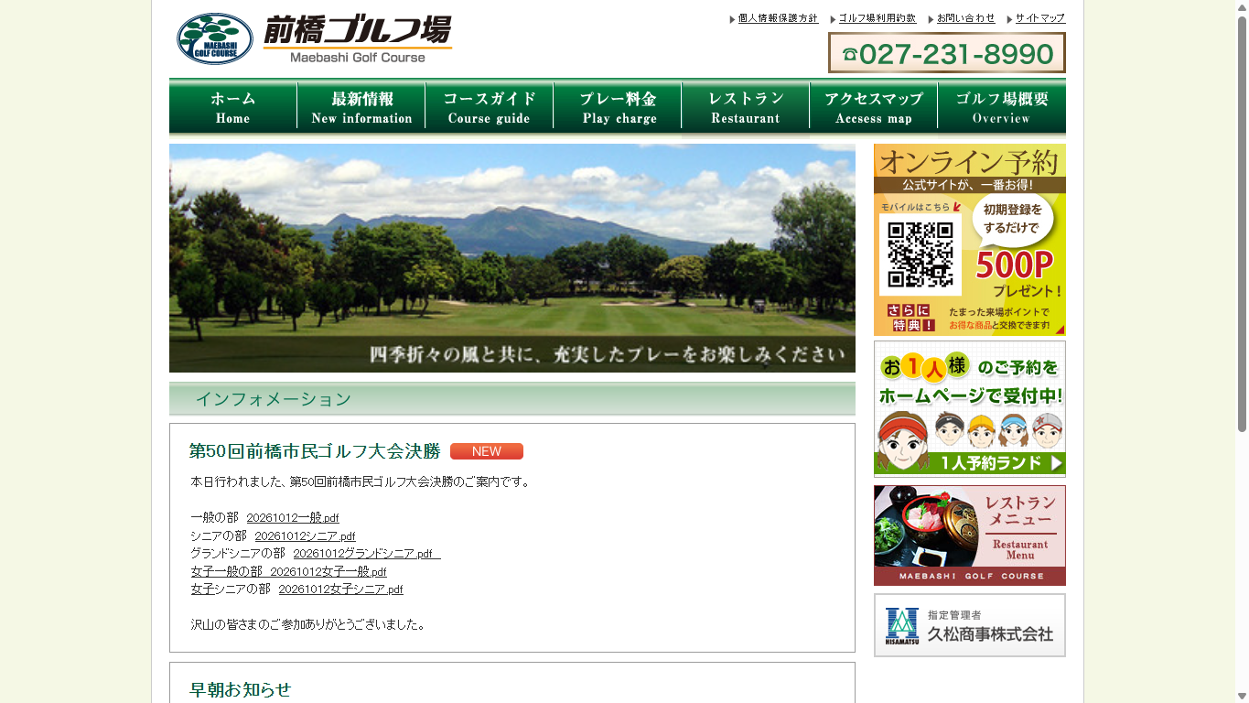Click the 早朝お知らせ heading

240,690
